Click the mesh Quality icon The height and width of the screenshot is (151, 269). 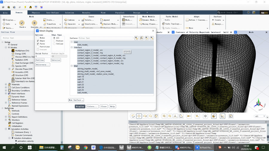[x=34, y=23]
